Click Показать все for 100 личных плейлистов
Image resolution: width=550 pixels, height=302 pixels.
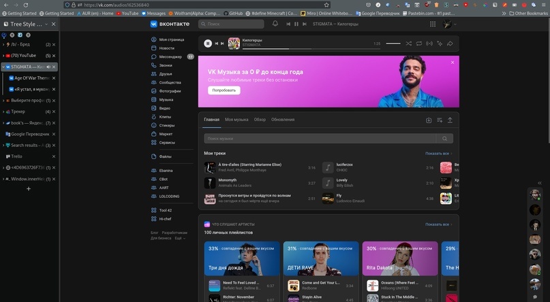[x=438, y=224]
